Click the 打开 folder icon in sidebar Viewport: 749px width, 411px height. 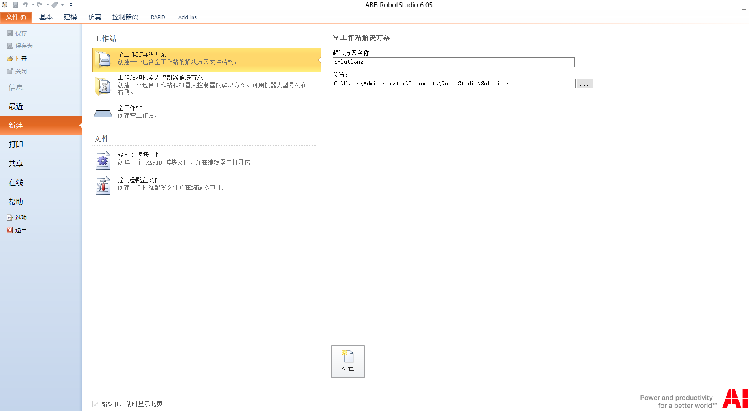pos(10,59)
